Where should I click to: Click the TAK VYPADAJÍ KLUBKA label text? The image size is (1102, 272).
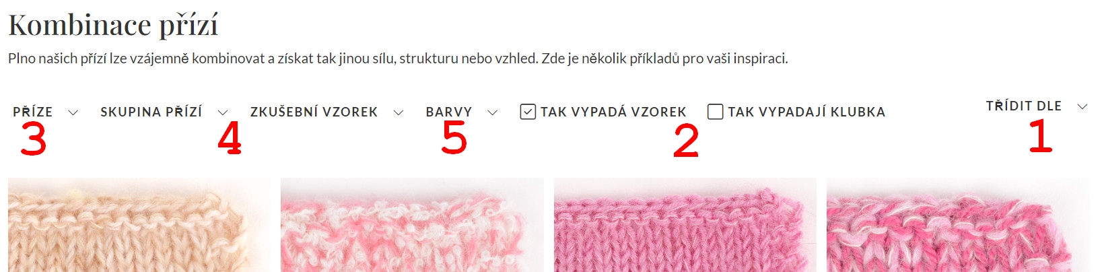[806, 112]
